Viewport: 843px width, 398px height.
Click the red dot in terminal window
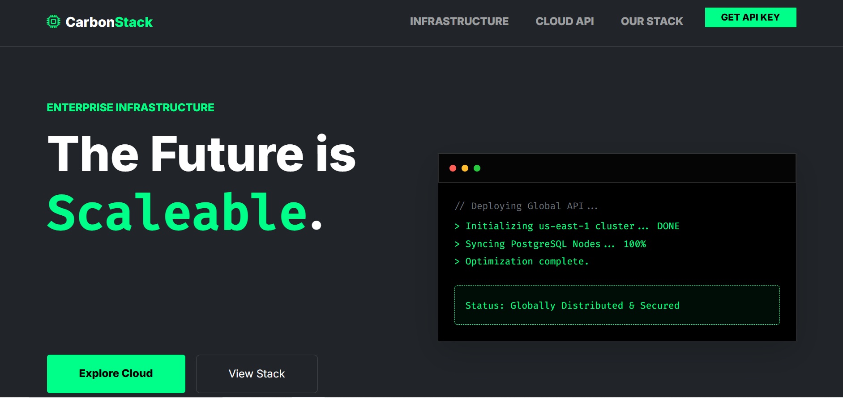[x=453, y=168]
